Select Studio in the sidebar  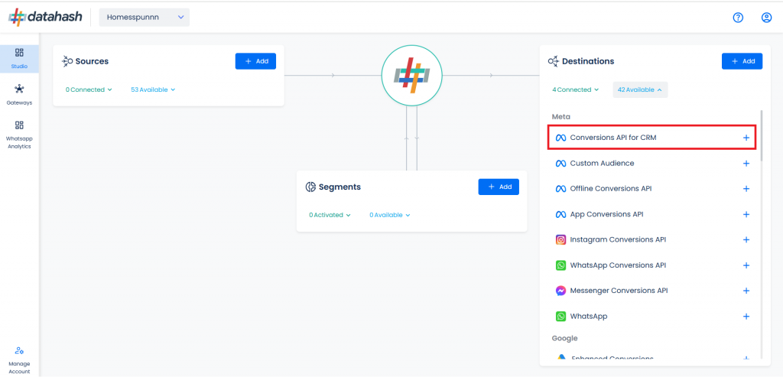19,58
